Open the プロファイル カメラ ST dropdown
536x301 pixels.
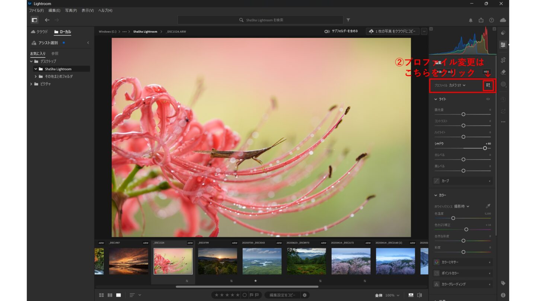click(457, 85)
